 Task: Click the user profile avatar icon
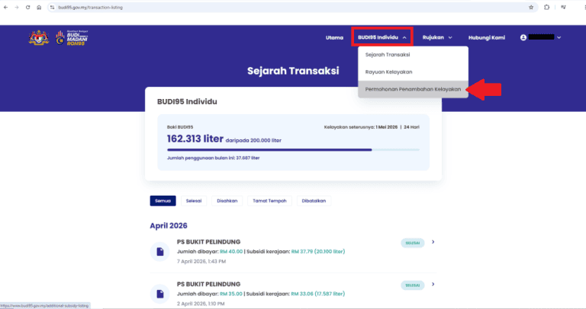pyautogui.click(x=523, y=37)
